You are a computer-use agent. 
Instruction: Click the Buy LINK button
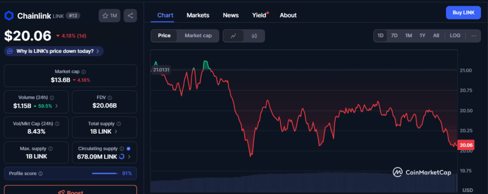(463, 13)
